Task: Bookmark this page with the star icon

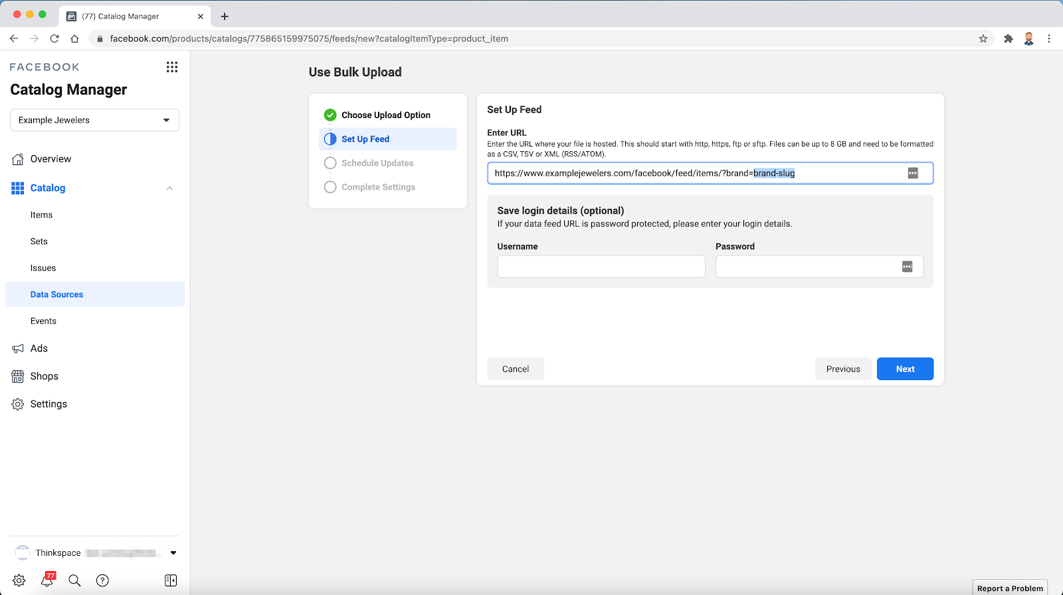Action: coord(983,38)
